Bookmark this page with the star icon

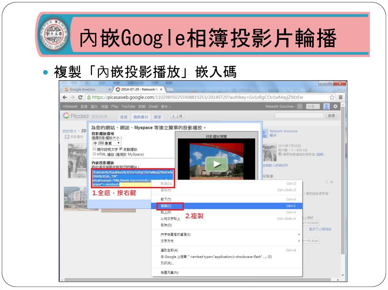pos(332,97)
